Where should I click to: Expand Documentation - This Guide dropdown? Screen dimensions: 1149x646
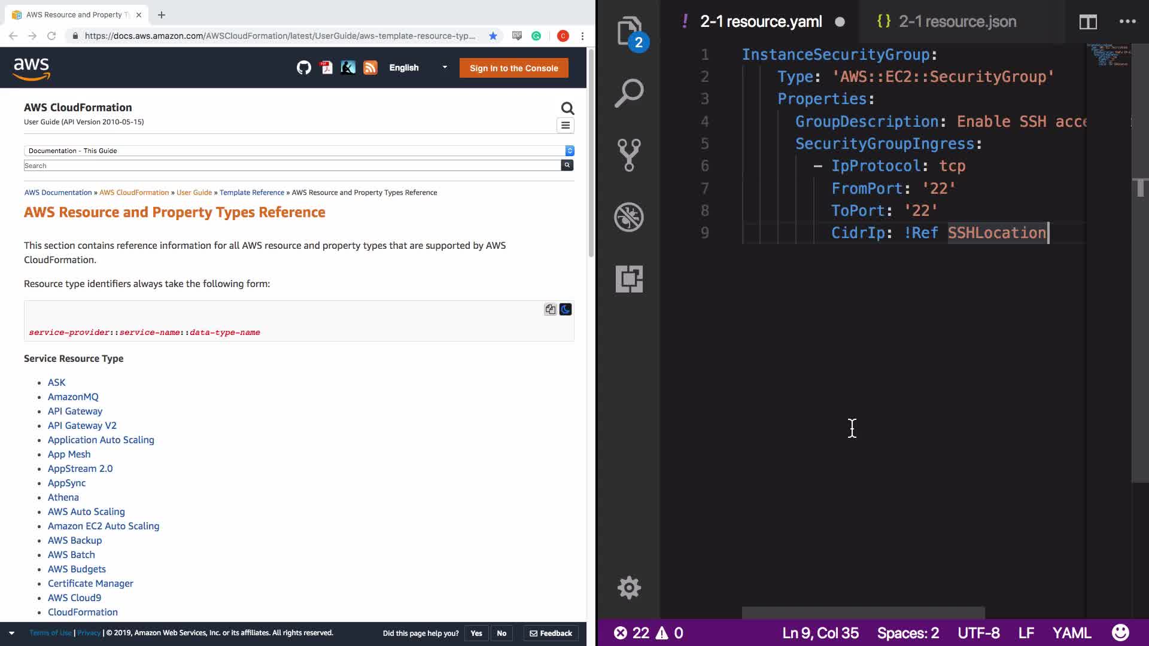coord(299,151)
